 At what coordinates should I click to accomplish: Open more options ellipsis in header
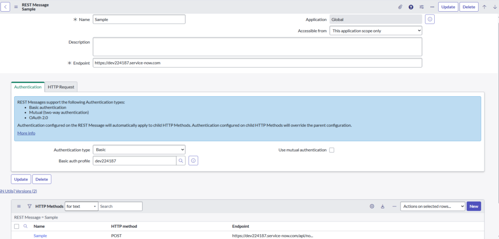(x=432, y=7)
